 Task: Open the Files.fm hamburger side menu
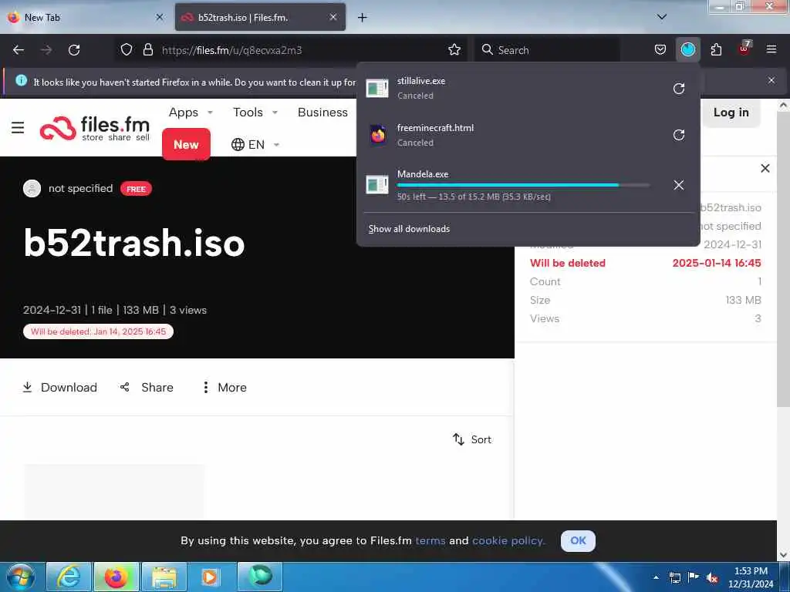click(18, 128)
